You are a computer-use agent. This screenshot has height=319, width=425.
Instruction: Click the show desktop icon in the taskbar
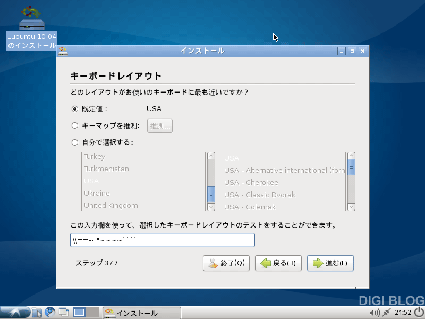coord(64,313)
